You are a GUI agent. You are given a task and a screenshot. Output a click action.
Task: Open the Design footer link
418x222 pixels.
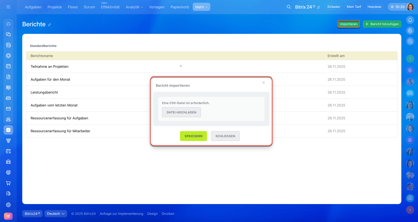click(153, 214)
